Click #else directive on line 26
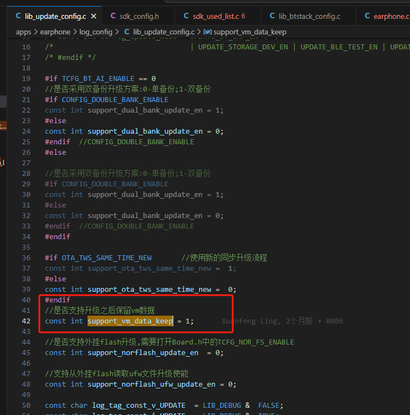 (55, 153)
